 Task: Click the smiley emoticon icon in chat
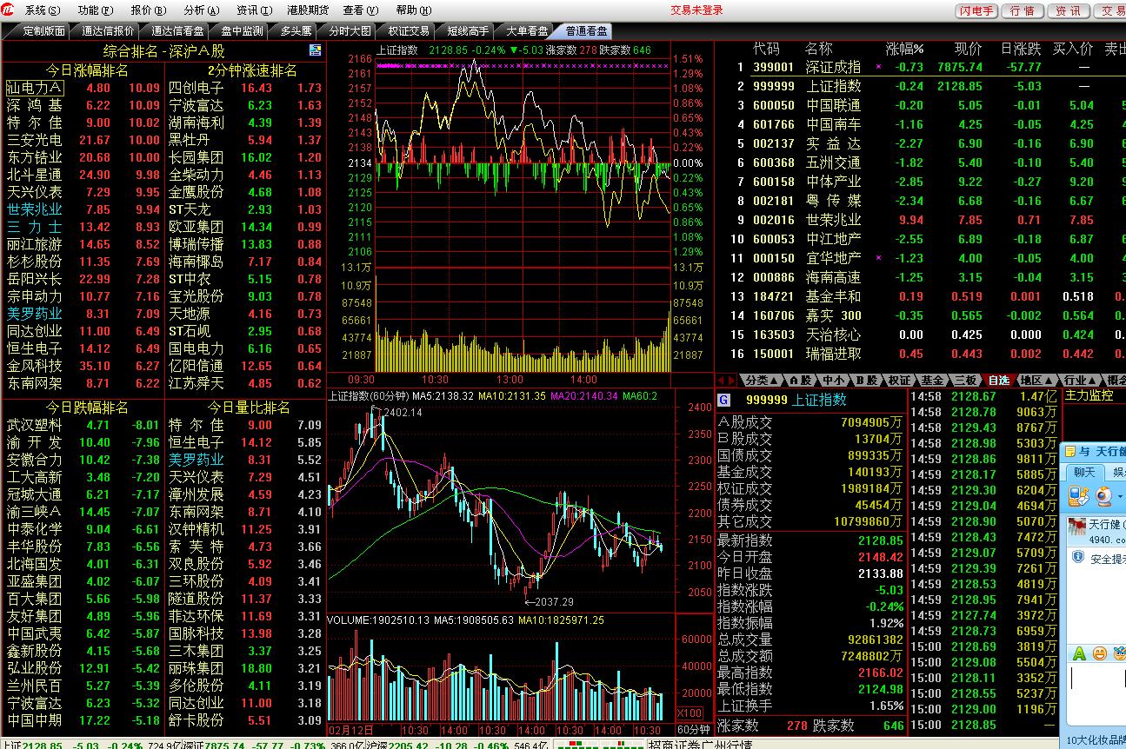click(1099, 653)
